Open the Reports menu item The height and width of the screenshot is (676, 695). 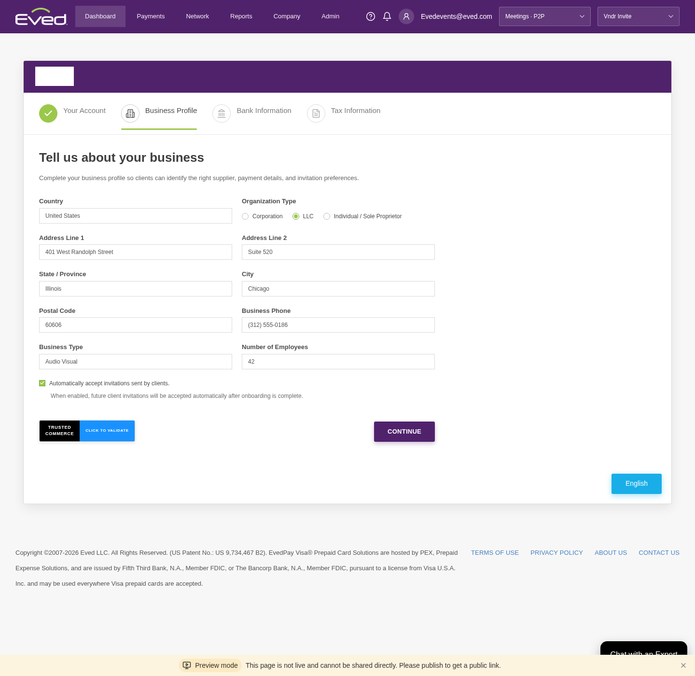(x=241, y=16)
